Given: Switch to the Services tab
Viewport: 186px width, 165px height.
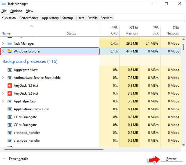Looking at the screenshot, I should point(107,18).
